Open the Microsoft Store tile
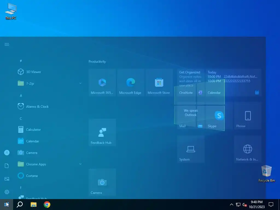280x210 pixels. tap(159, 83)
